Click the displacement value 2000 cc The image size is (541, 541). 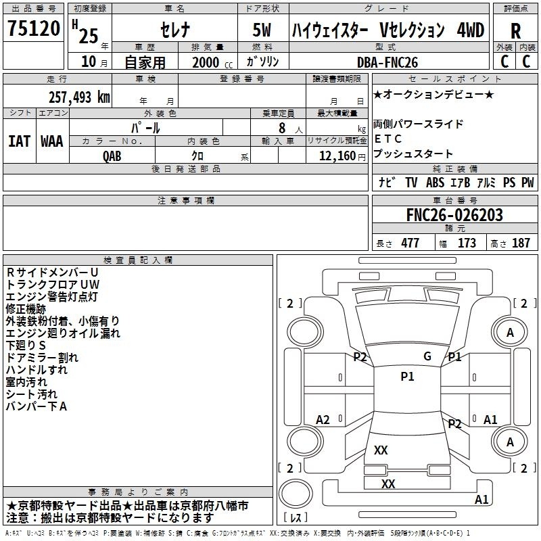(212, 62)
